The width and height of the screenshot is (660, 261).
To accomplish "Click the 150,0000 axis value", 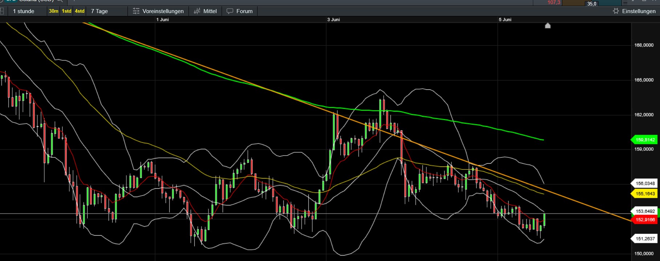I will click(x=644, y=253).
